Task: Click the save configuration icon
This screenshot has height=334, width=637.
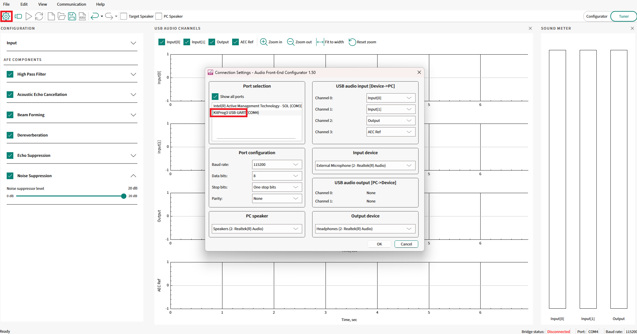Action: (72, 16)
